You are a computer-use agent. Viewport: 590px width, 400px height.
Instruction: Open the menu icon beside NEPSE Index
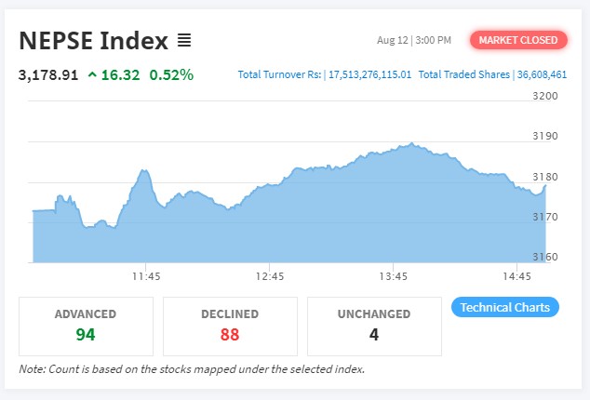[x=184, y=41]
